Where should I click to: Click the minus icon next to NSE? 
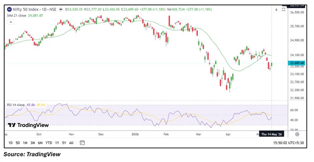pyautogui.click(x=61, y=9)
